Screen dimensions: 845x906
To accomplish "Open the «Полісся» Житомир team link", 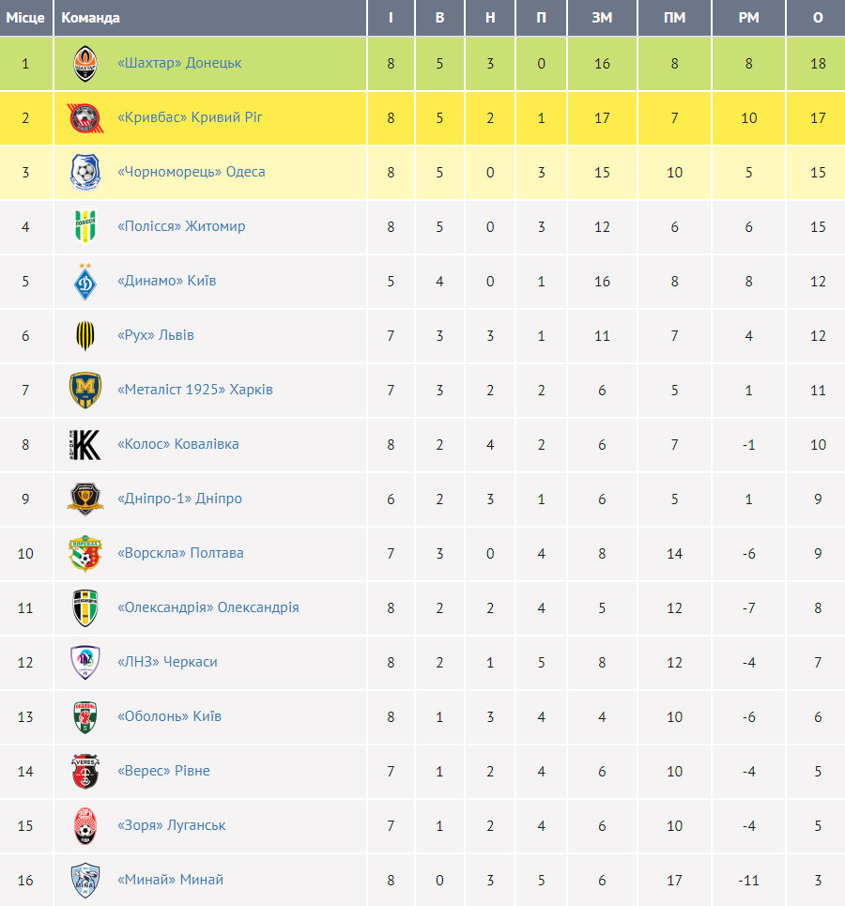I will (181, 226).
